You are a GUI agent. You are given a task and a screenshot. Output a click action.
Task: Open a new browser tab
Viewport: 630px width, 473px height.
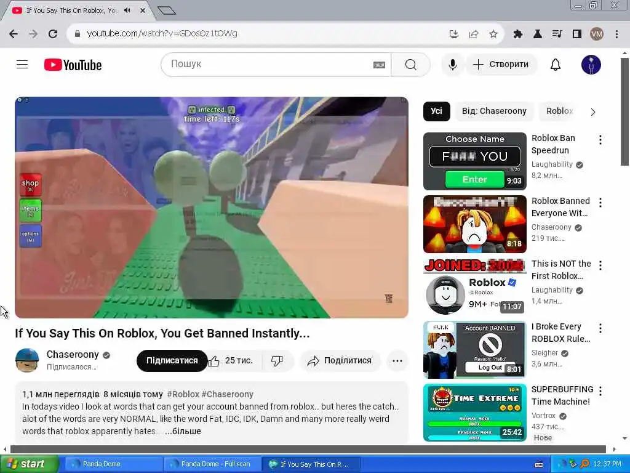point(167,10)
